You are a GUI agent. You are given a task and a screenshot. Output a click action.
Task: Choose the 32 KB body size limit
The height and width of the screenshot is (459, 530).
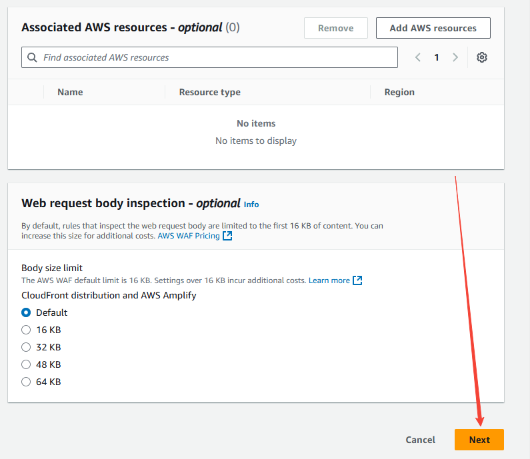pyautogui.click(x=27, y=347)
